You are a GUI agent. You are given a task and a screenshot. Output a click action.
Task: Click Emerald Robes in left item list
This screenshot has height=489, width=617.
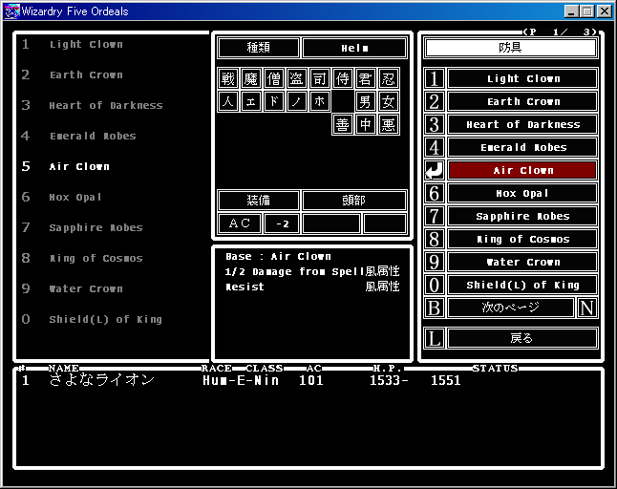(x=93, y=137)
